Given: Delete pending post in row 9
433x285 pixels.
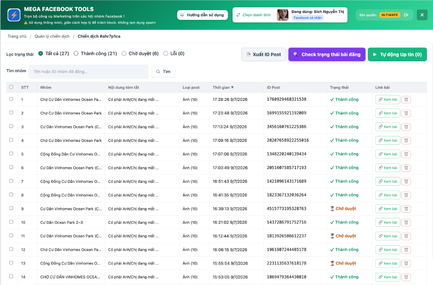Looking at the screenshot, I should click(x=406, y=209).
